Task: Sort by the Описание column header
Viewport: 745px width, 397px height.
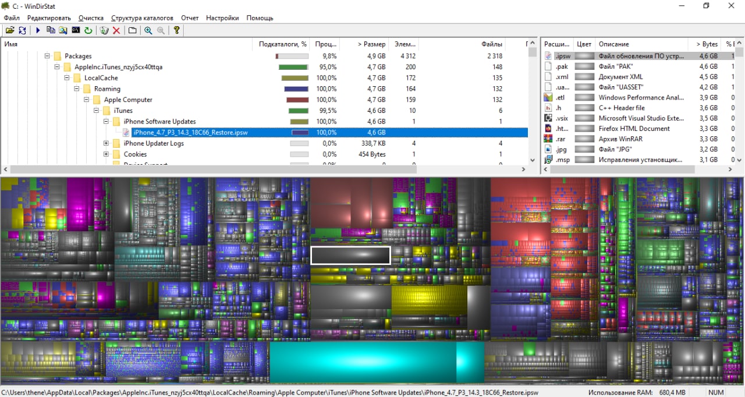Action: pyautogui.click(x=642, y=44)
